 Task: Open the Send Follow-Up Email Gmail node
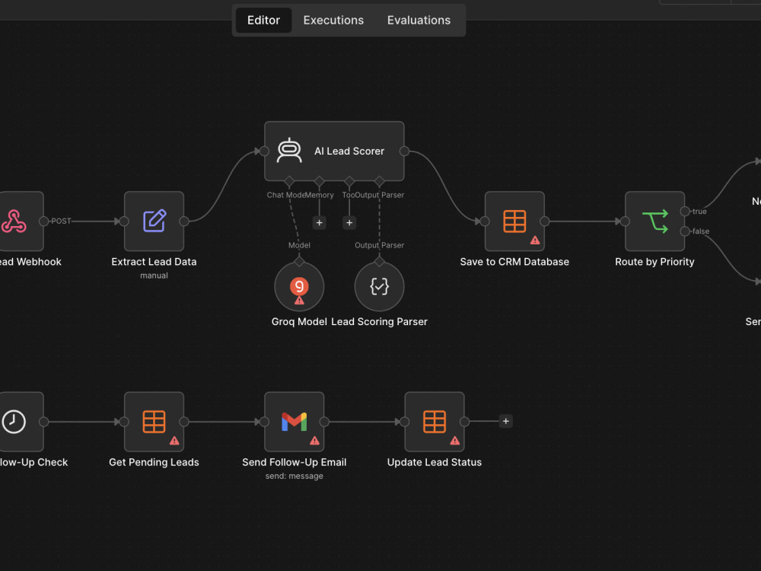click(x=294, y=422)
